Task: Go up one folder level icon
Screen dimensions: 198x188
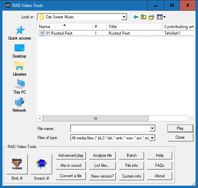Action: pyautogui.click(x=143, y=17)
